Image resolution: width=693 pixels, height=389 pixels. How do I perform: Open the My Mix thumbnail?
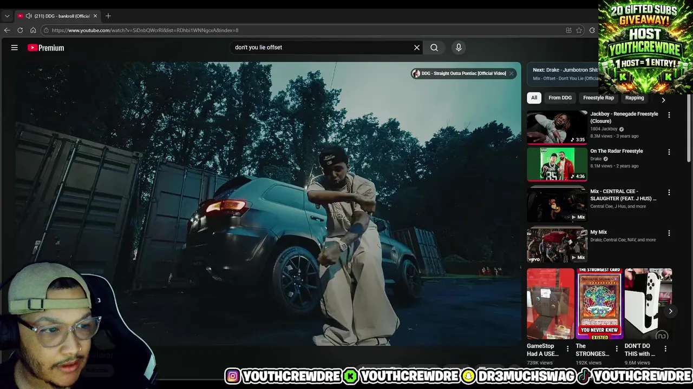[x=557, y=245]
